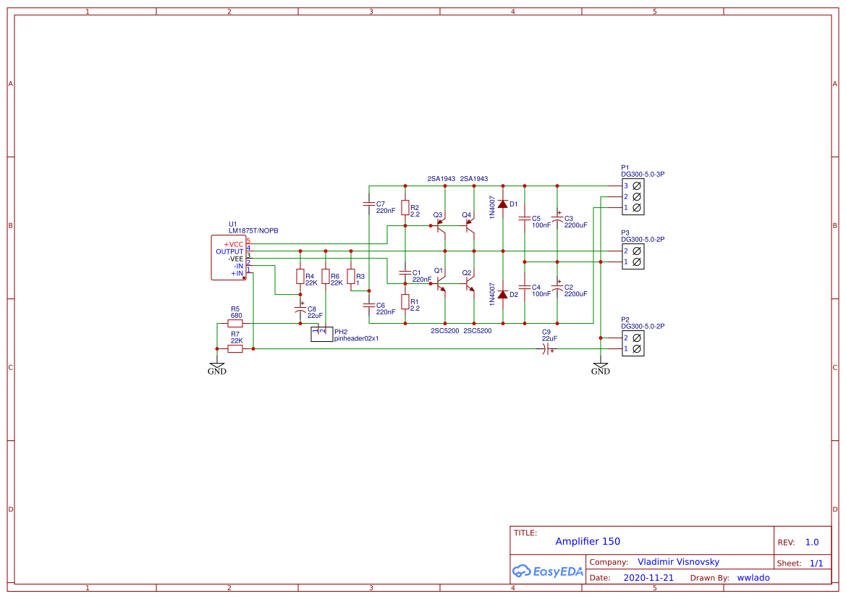This screenshot has width=846, height=599.
Task: Select the date field 2020-11-21
Action: pyautogui.click(x=648, y=578)
